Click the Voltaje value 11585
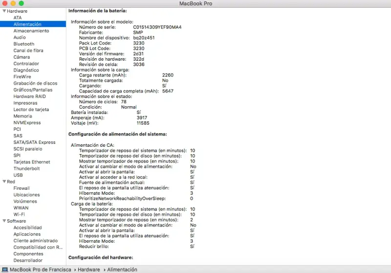Screen dimensions: 391x273 (143, 123)
